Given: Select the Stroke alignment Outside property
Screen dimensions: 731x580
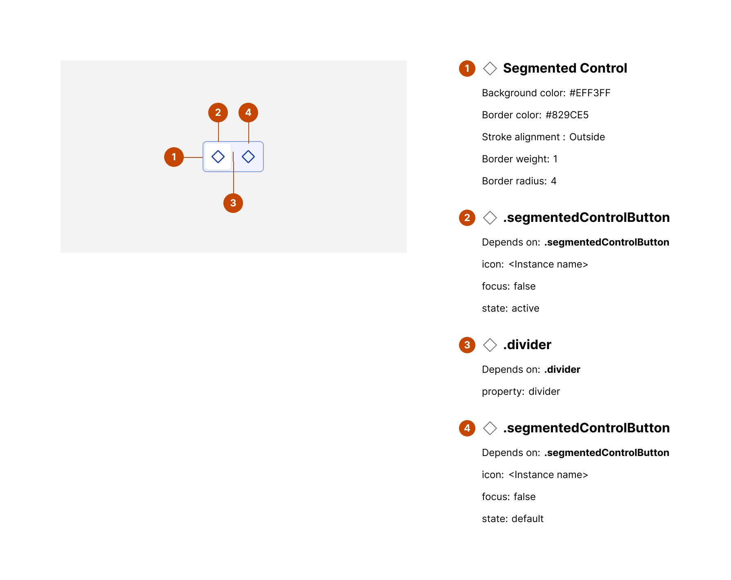Looking at the screenshot, I should coord(543,137).
